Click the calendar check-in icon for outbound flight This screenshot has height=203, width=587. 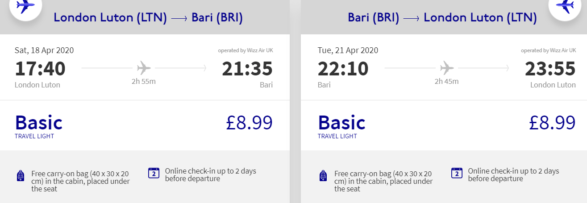pos(154,173)
